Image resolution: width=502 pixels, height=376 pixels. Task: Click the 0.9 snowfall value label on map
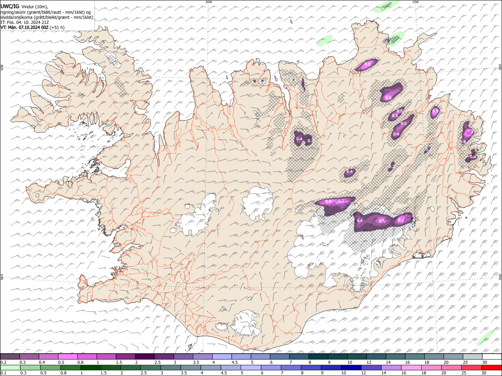435,112
